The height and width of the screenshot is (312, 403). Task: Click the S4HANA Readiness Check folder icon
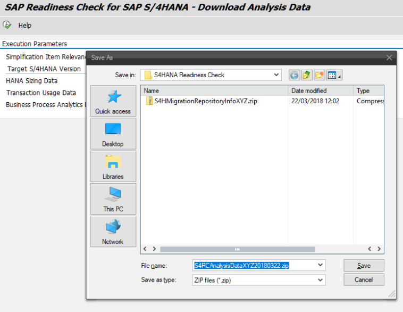(x=148, y=75)
